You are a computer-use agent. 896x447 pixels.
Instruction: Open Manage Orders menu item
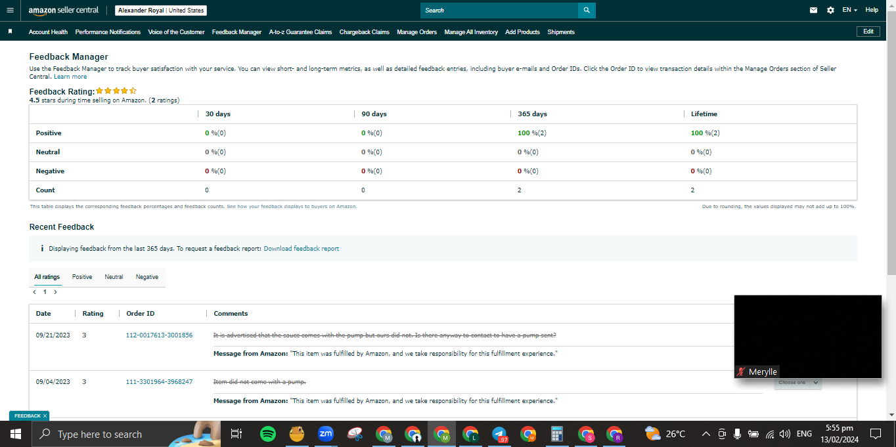point(416,32)
